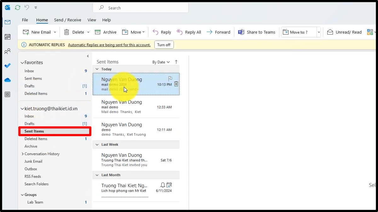Switch to the Home tab

pyautogui.click(x=42, y=20)
